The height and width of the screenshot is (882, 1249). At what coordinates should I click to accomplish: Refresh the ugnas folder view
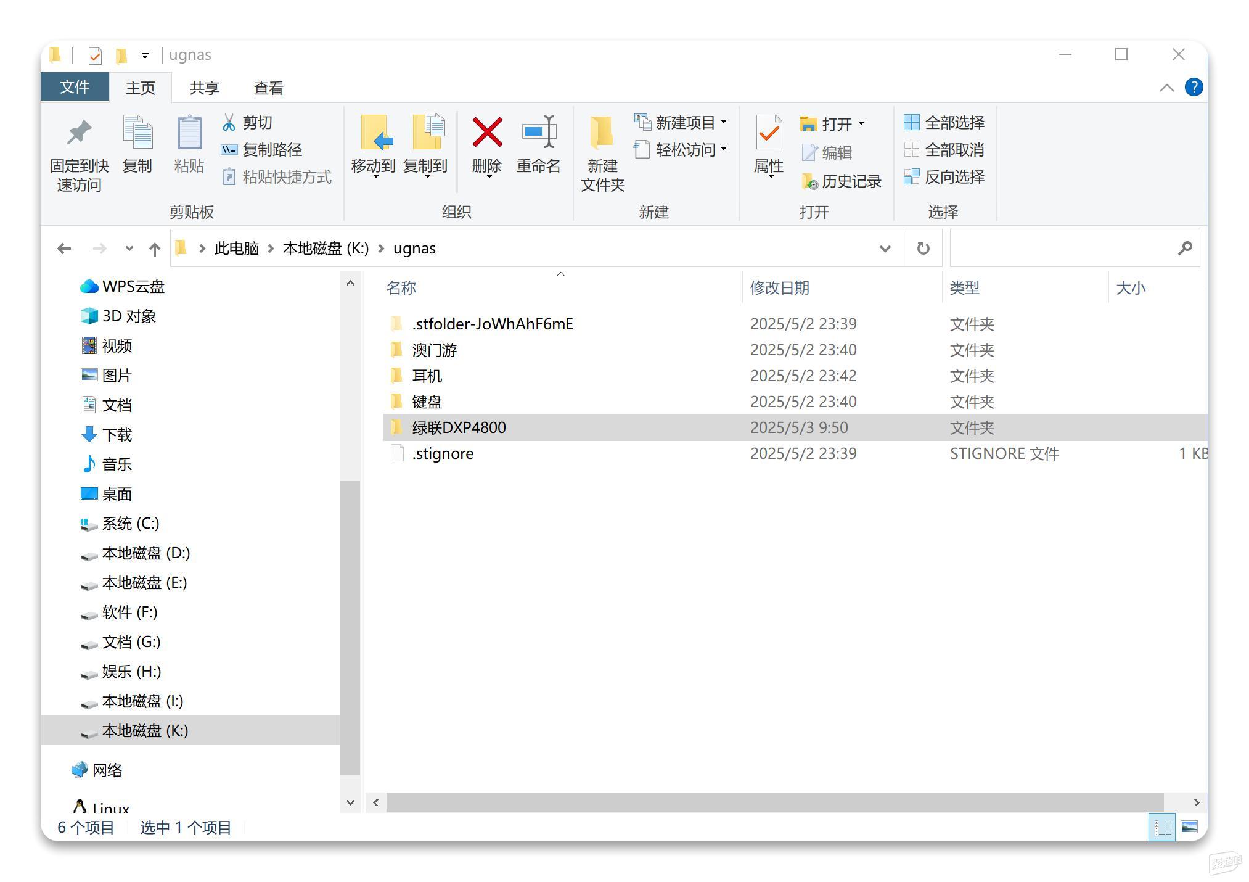[923, 249]
